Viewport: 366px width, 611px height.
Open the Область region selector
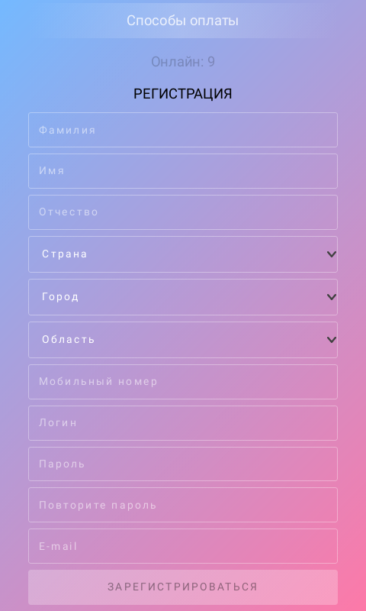(183, 340)
